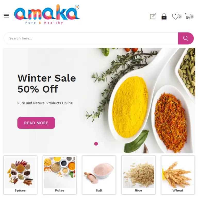The height and width of the screenshot is (198, 198).
Task: Click the Spices text label
Action: point(20,191)
